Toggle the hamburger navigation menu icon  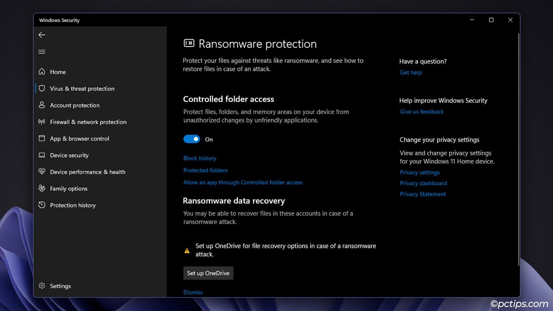(42, 52)
